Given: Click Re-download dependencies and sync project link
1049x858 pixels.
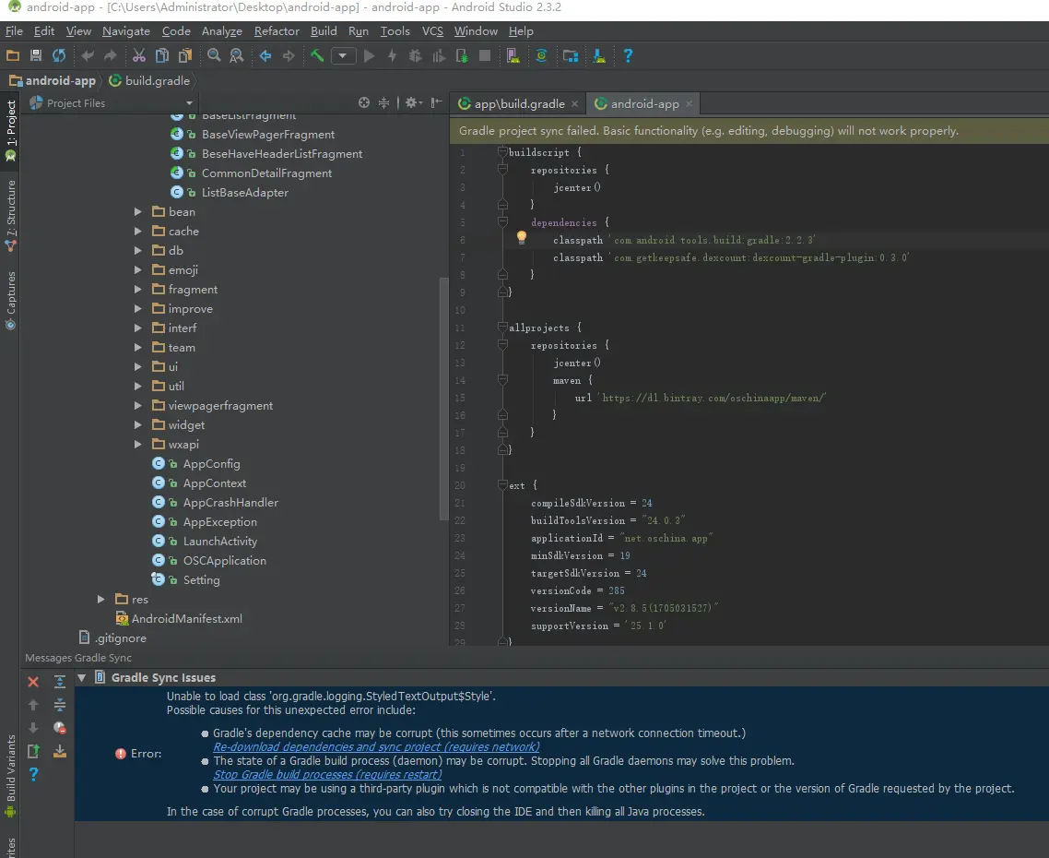Looking at the screenshot, I should pos(376,747).
